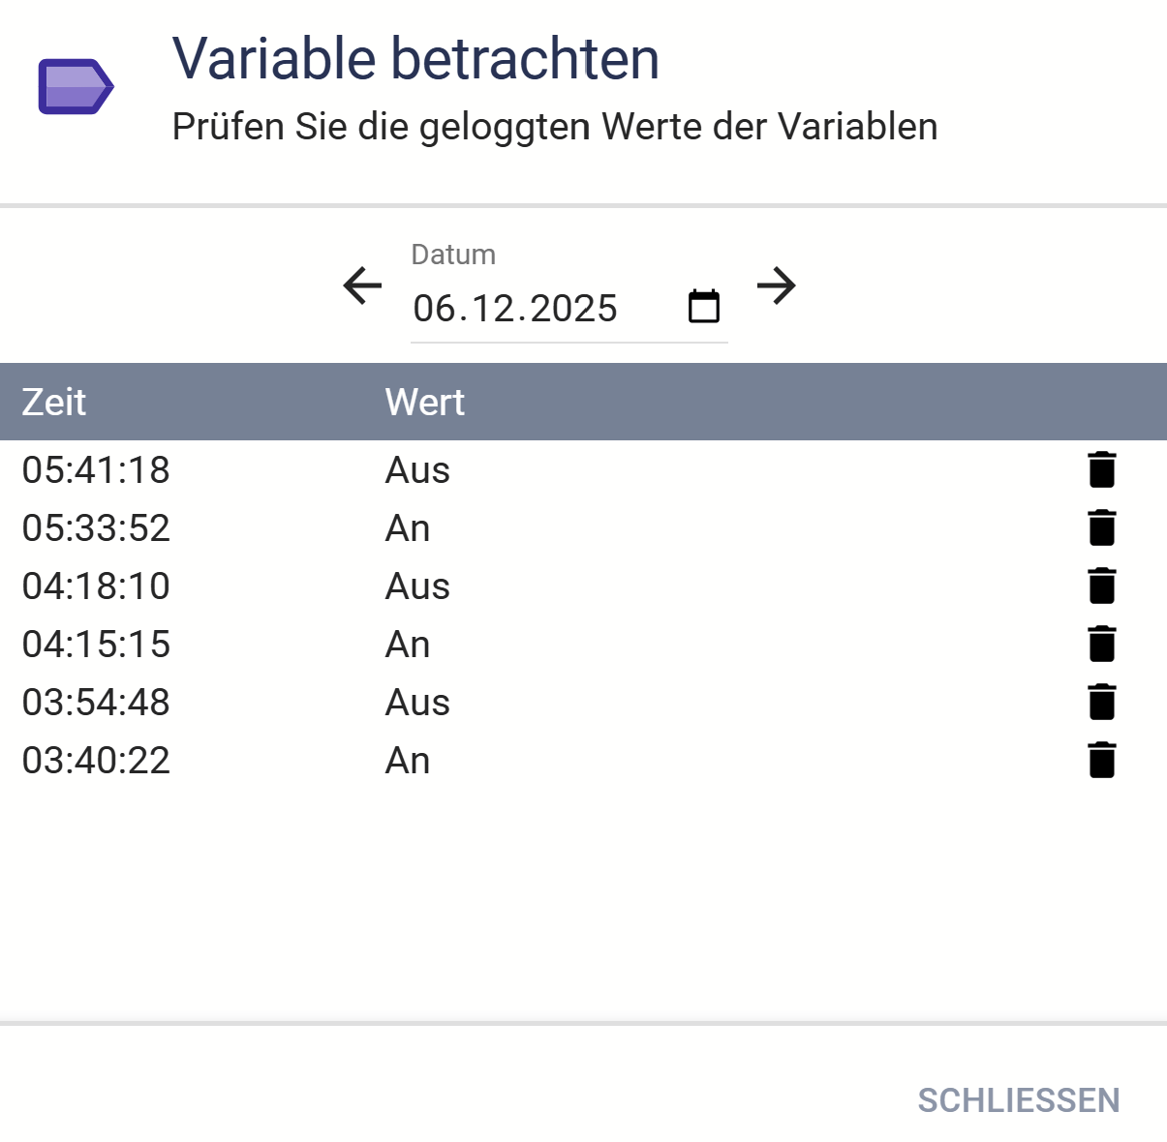Remove the 04:18:10 logged value
The width and height of the screenshot is (1167, 1142).
coord(1101,586)
